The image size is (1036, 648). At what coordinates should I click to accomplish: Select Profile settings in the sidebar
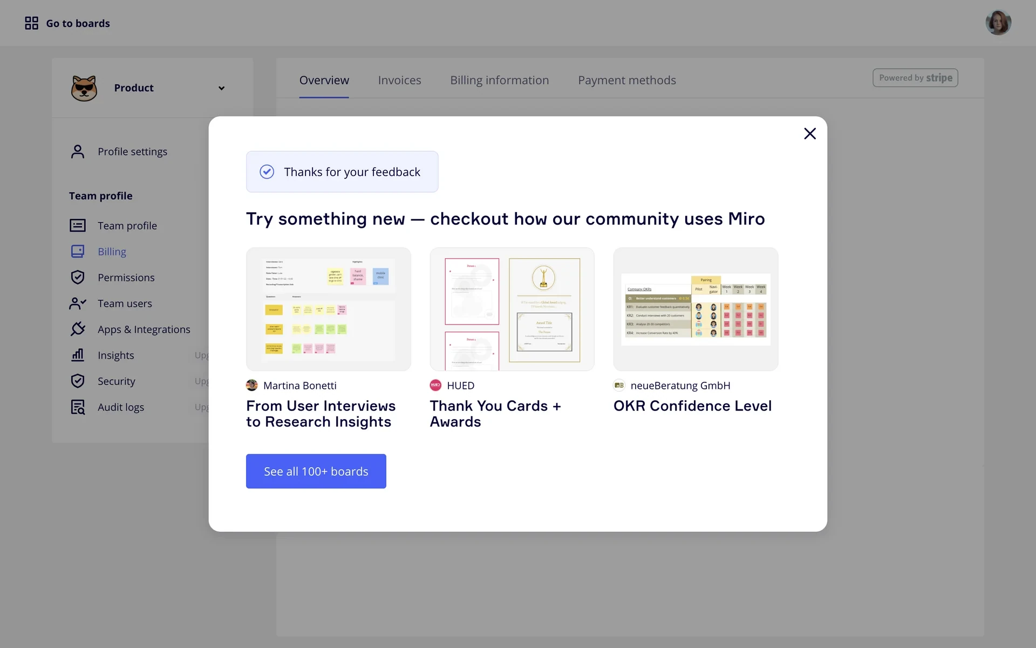pyautogui.click(x=132, y=152)
